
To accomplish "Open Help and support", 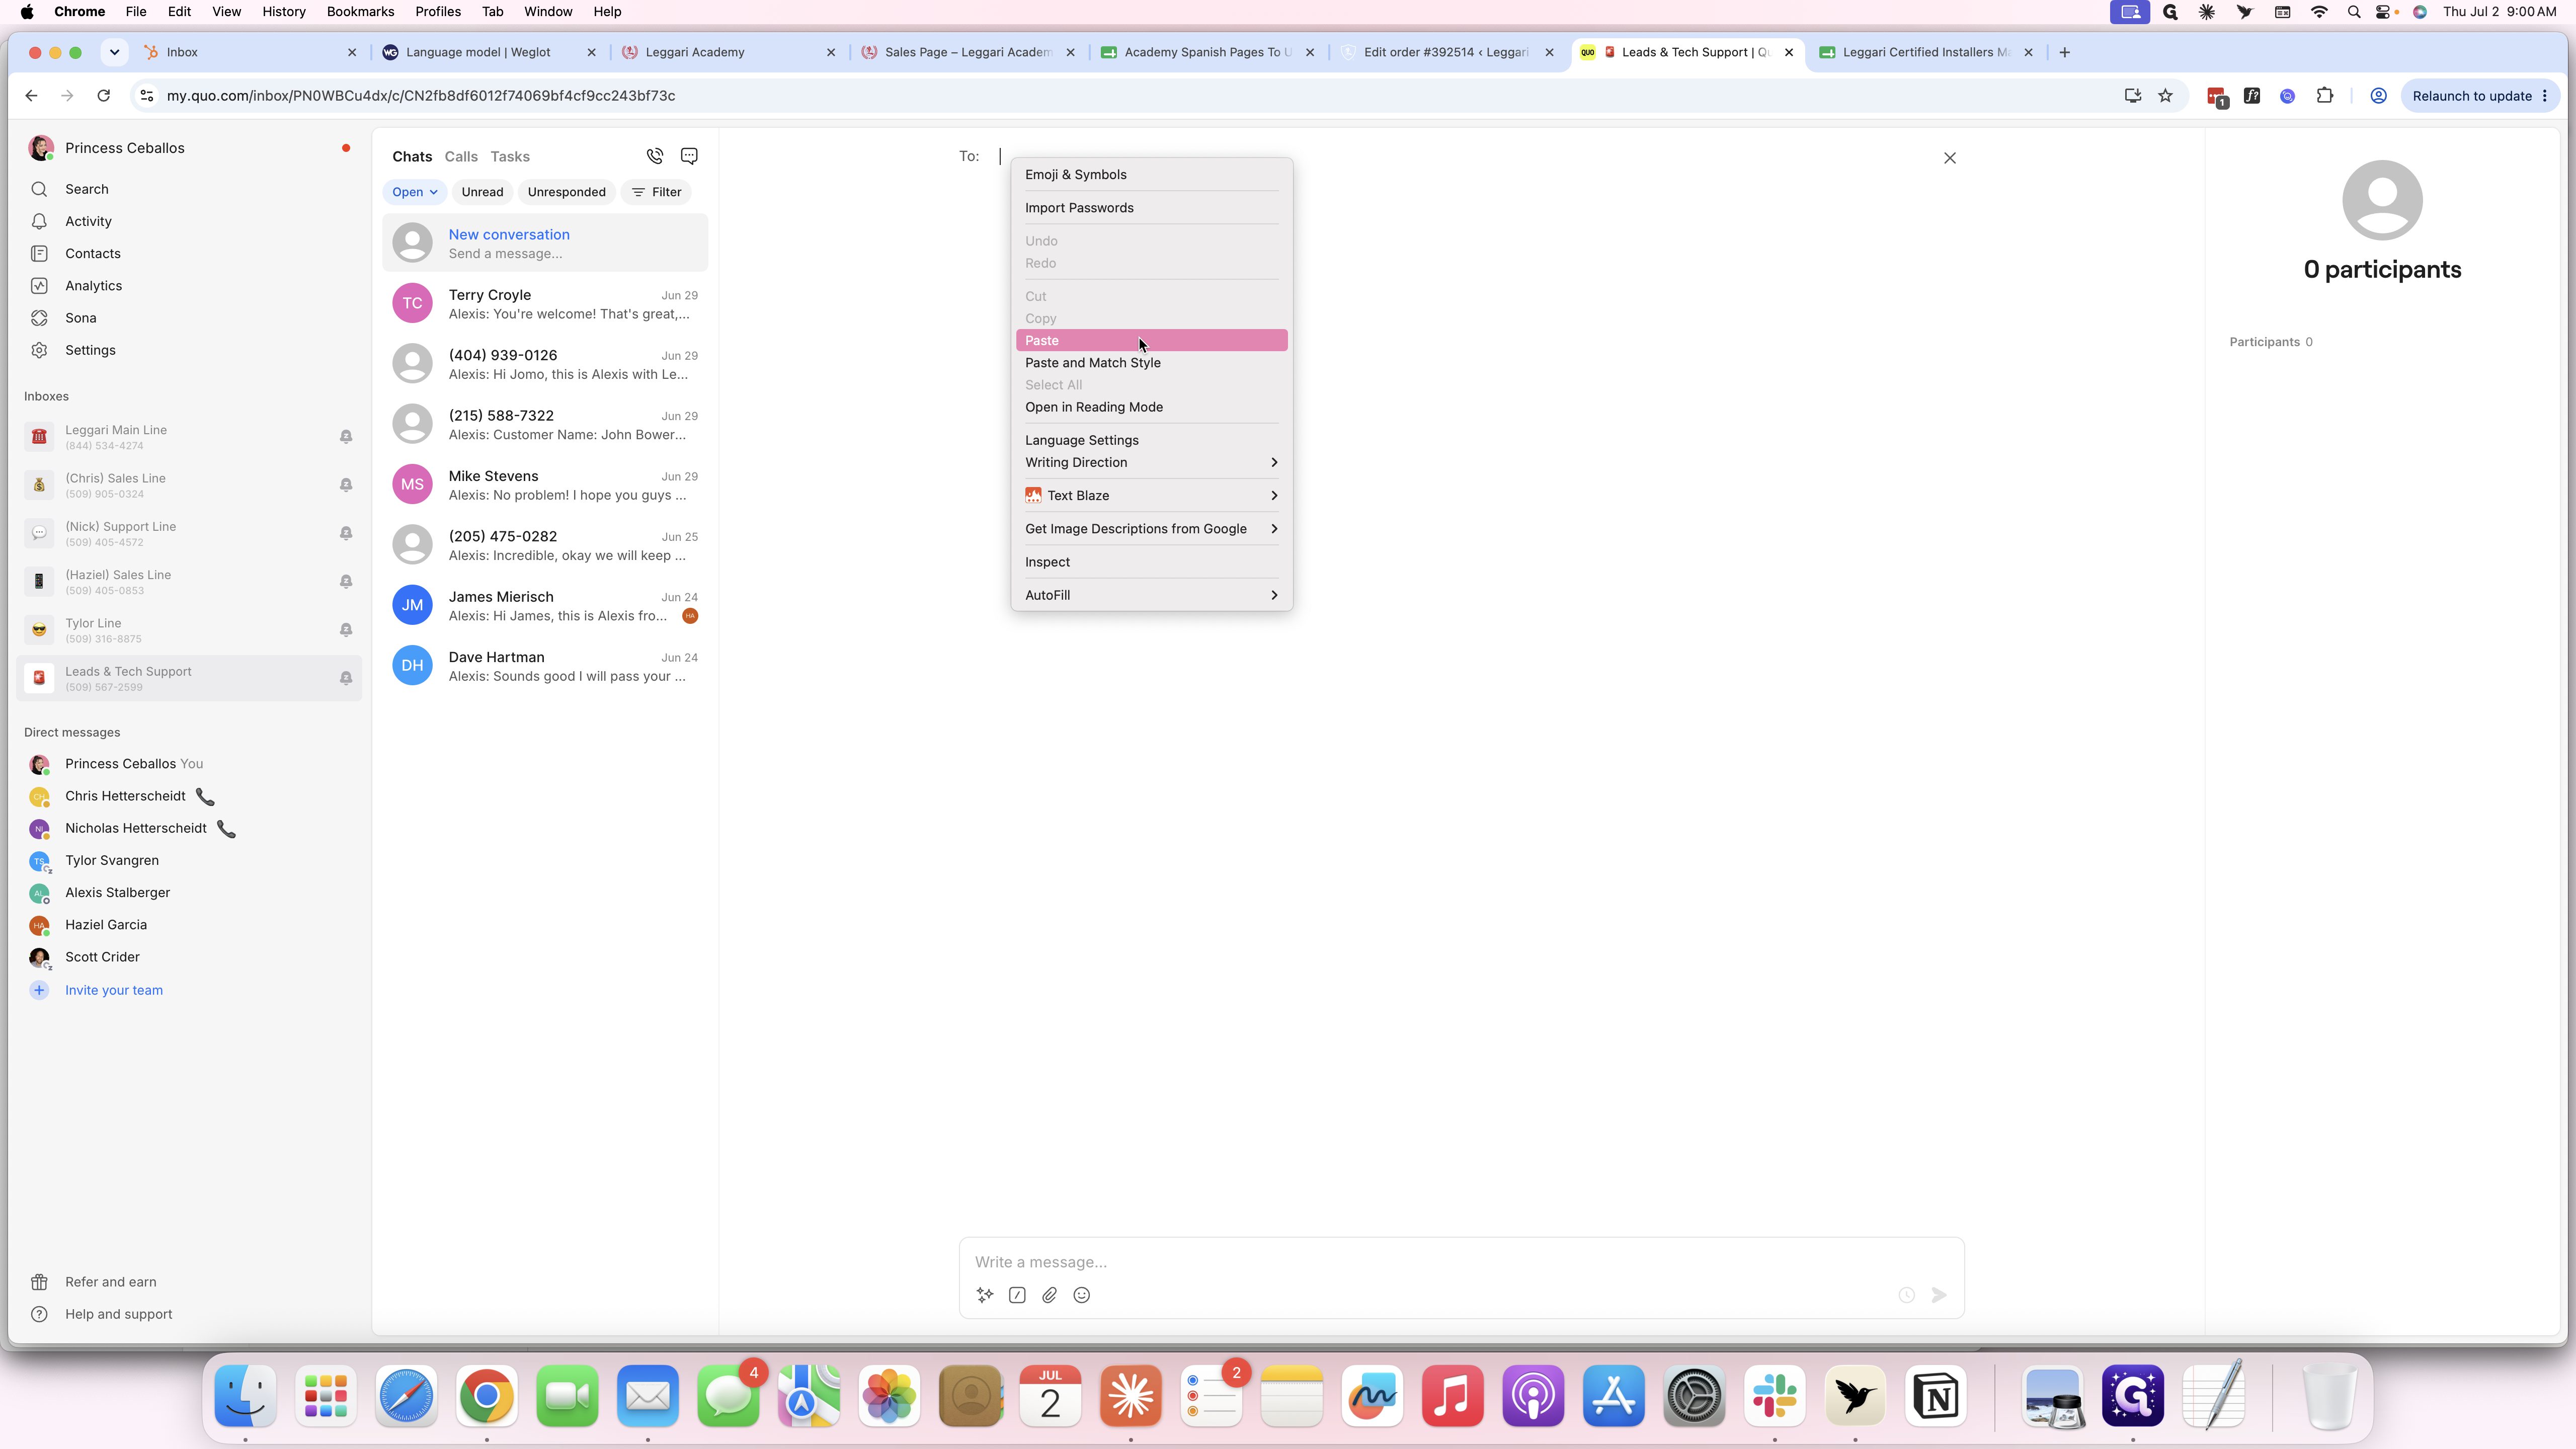I will [x=118, y=1314].
